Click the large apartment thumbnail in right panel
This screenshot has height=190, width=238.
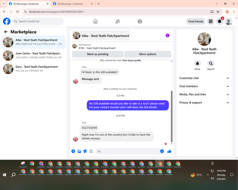tap(204, 39)
